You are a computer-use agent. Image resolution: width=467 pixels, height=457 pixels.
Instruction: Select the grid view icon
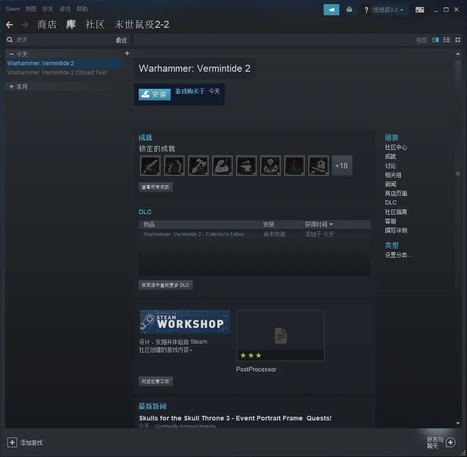[458, 40]
